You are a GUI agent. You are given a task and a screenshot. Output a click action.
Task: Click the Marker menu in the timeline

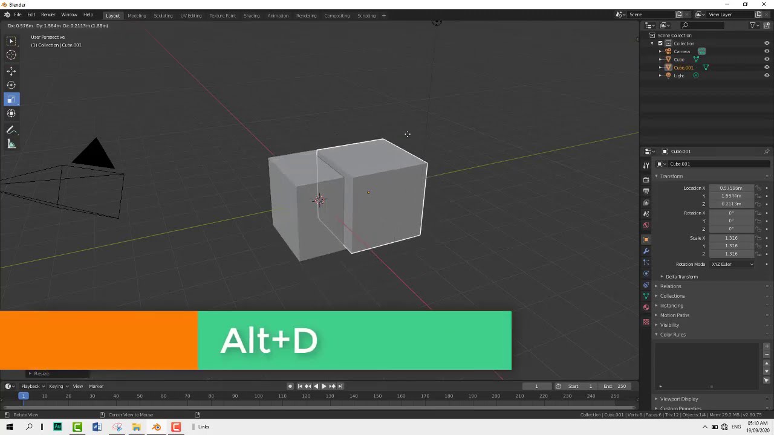pyautogui.click(x=96, y=386)
